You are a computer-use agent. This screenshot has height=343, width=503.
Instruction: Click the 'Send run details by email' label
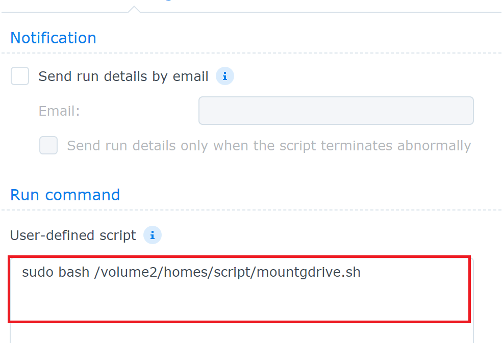[123, 76]
